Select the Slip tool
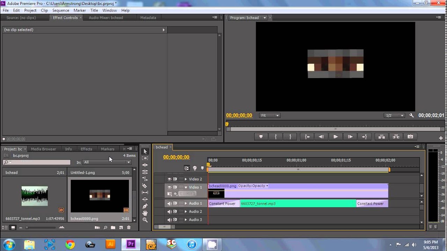The width and height of the screenshot is (447, 251). click(145, 192)
